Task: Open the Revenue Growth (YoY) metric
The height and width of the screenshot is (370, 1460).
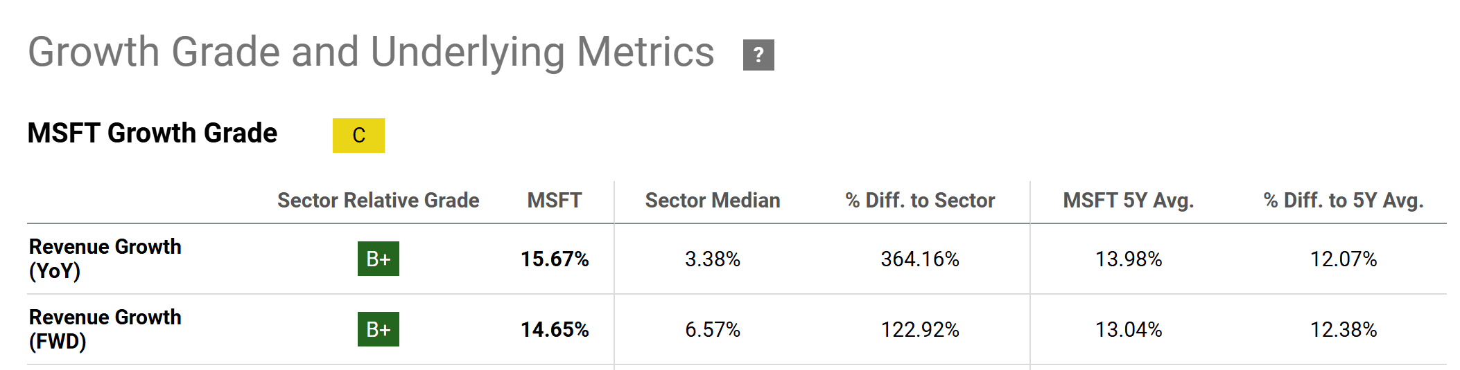Action: (105, 258)
